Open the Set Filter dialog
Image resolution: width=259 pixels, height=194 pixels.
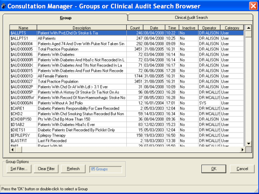tap(19, 169)
